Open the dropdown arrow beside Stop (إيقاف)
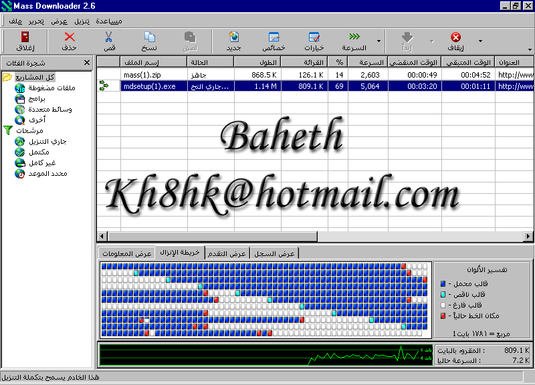This screenshot has height=385, width=535. [480, 41]
